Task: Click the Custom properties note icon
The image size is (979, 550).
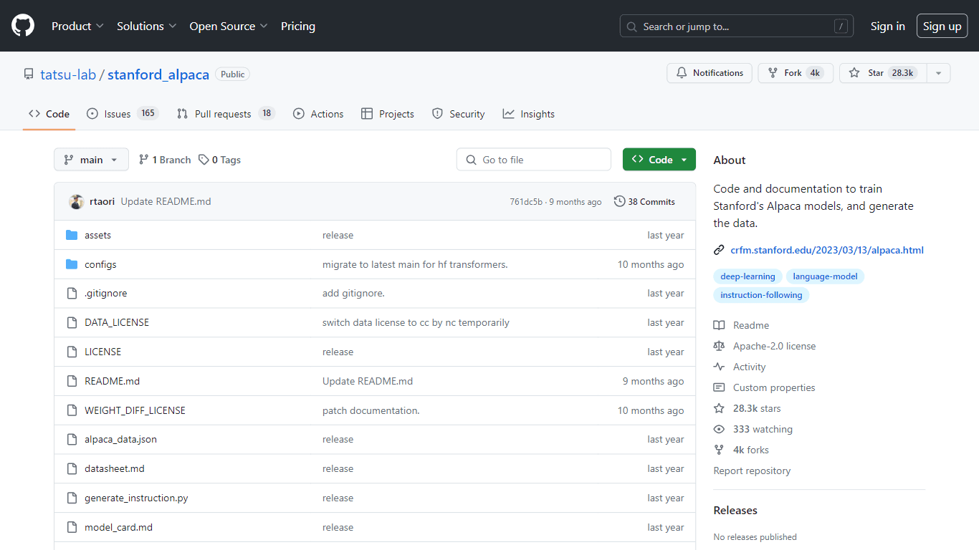Action: point(719,387)
